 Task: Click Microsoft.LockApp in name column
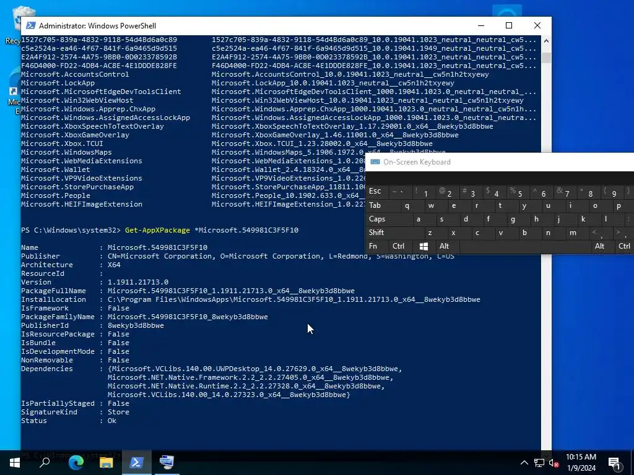(58, 83)
